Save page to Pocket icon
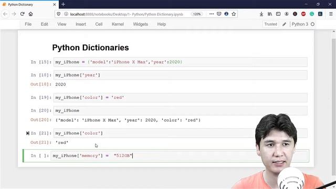 coord(219,14)
